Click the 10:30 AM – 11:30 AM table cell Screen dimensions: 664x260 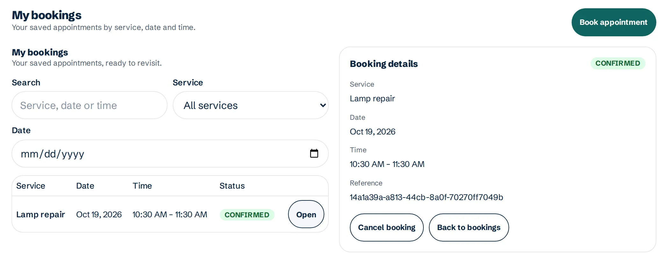[x=170, y=214]
